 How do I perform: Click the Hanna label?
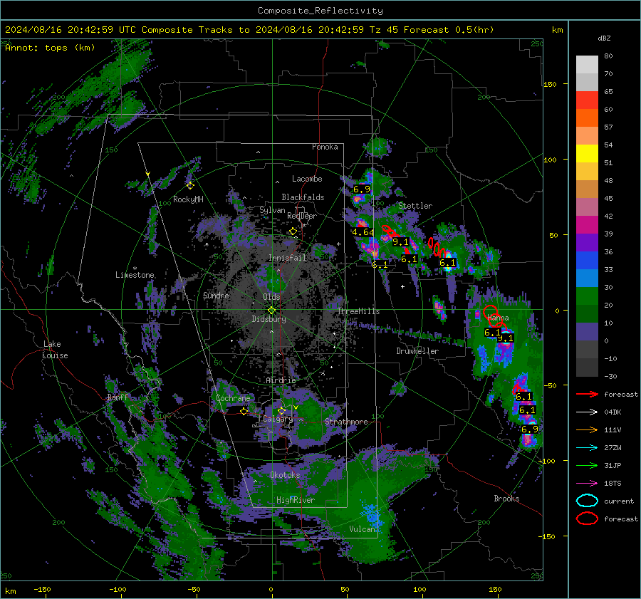tap(498, 318)
